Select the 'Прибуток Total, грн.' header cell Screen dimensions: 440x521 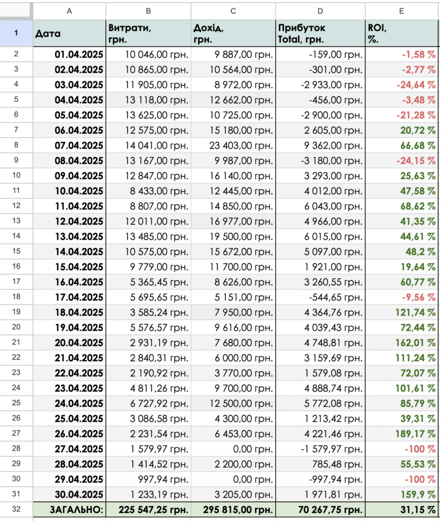point(320,34)
